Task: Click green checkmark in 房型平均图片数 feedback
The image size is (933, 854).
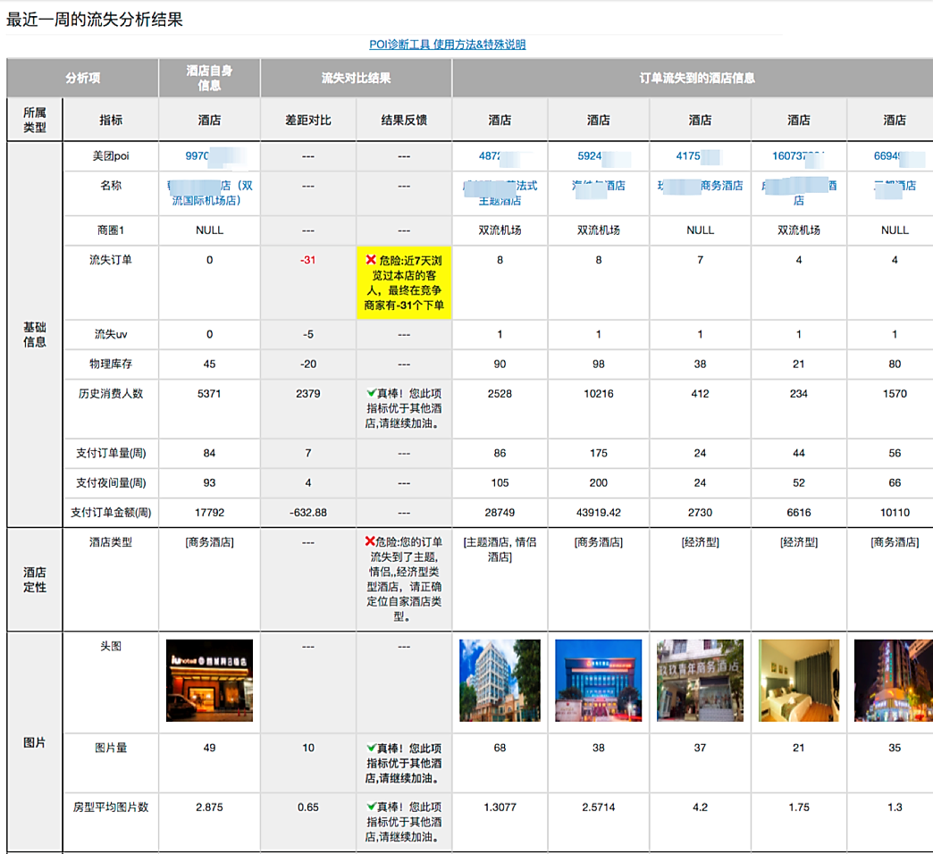Action: 371,807
